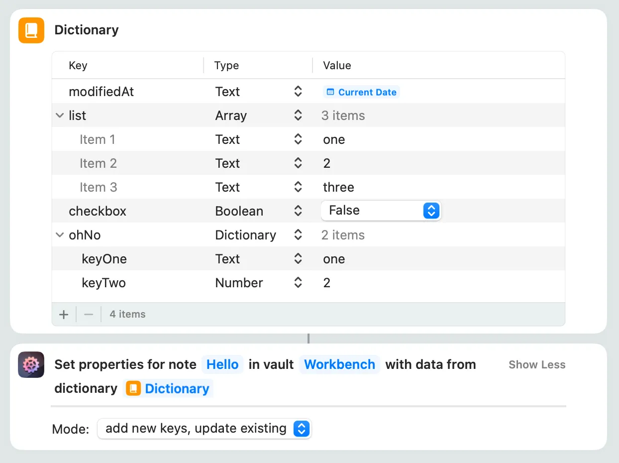This screenshot has height=463, width=619.
Task: Click Show Less to collapse options
Action: [536, 365]
